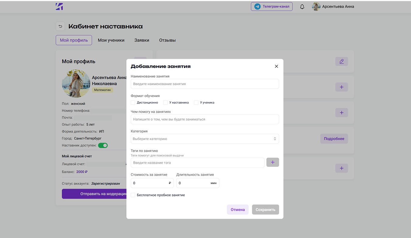411x238 pixels.
Task: Add tag with the plus button
Action: (273, 163)
